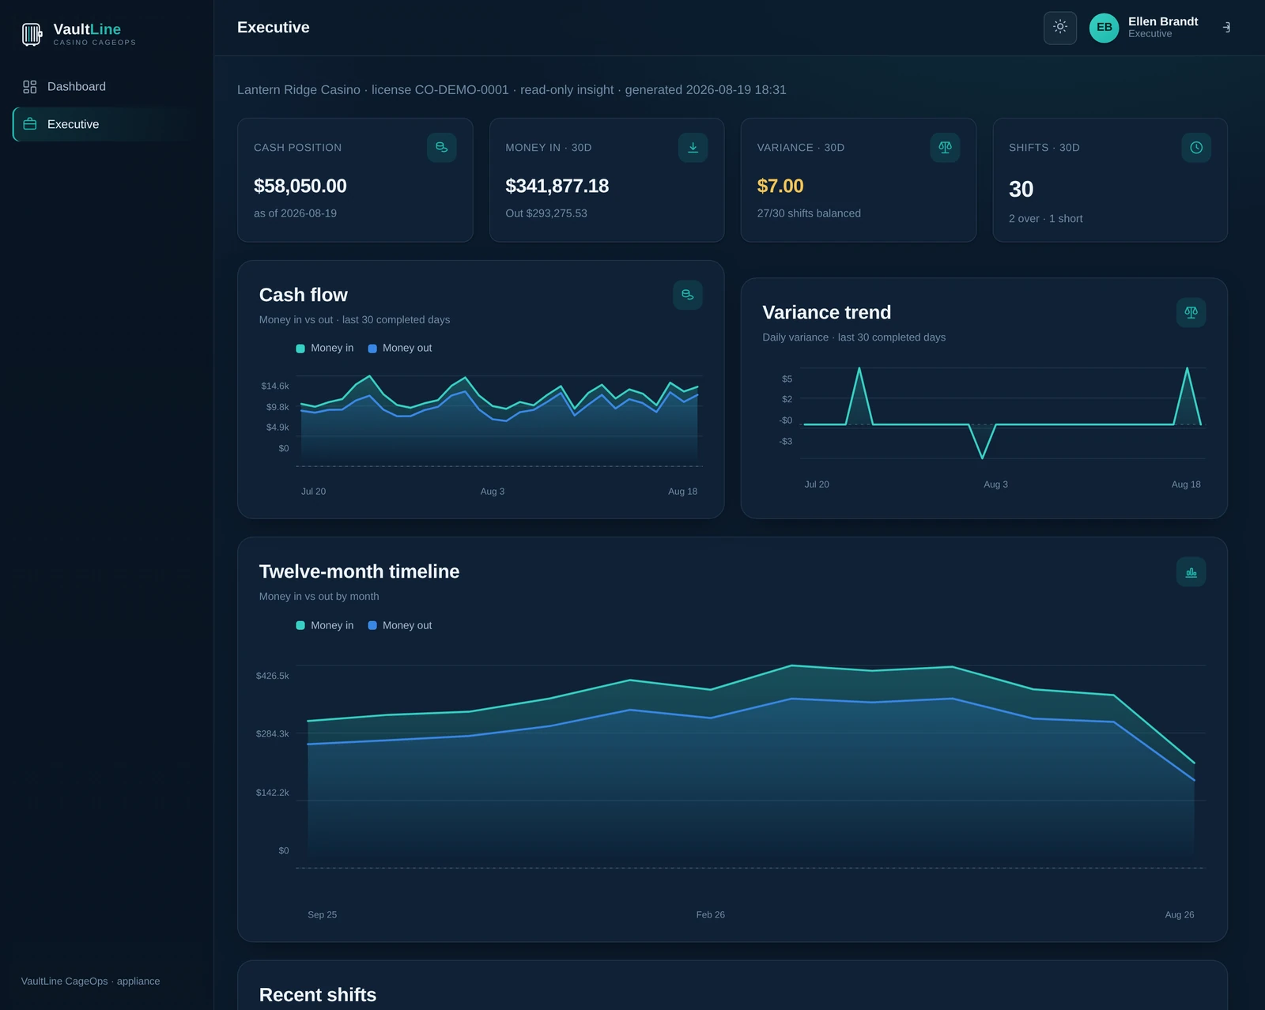The height and width of the screenshot is (1010, 1265).
Task: Click the download icon on Money In card
Action: point(693,148)
